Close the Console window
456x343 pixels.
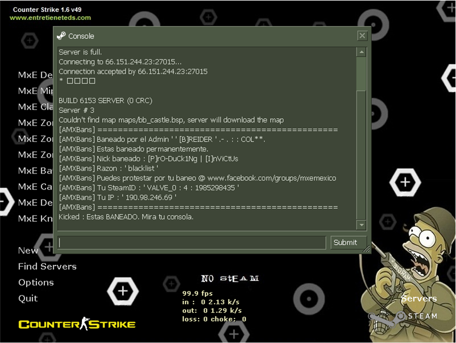tap(362, 36)
